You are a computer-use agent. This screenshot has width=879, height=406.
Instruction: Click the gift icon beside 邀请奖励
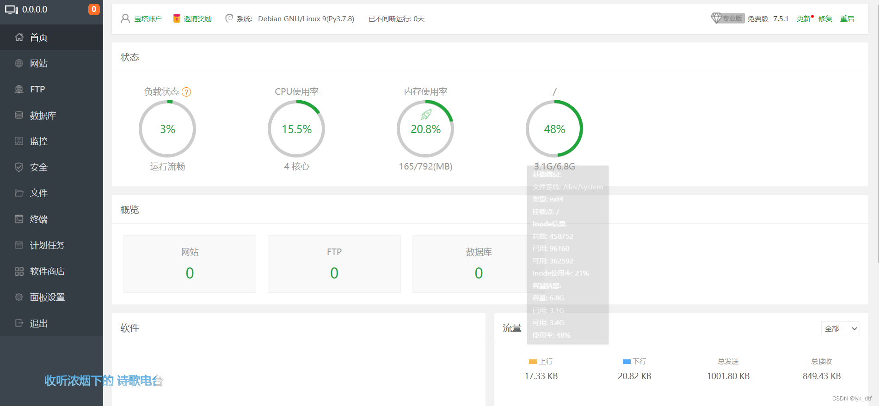[x=177, y=18]
